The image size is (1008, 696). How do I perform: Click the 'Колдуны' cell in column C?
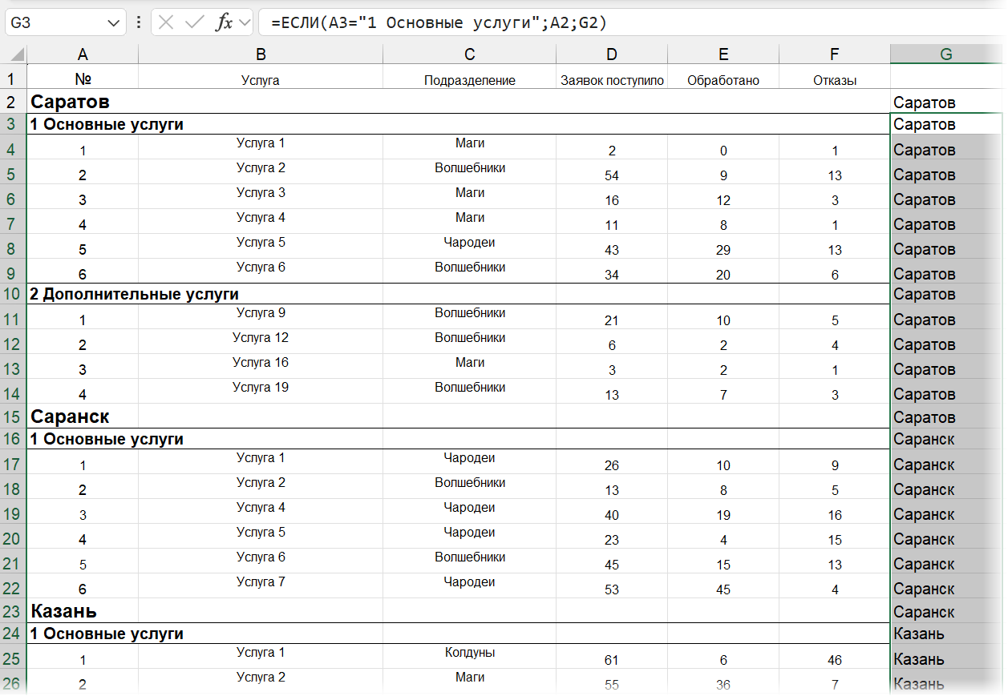(469, 653)
